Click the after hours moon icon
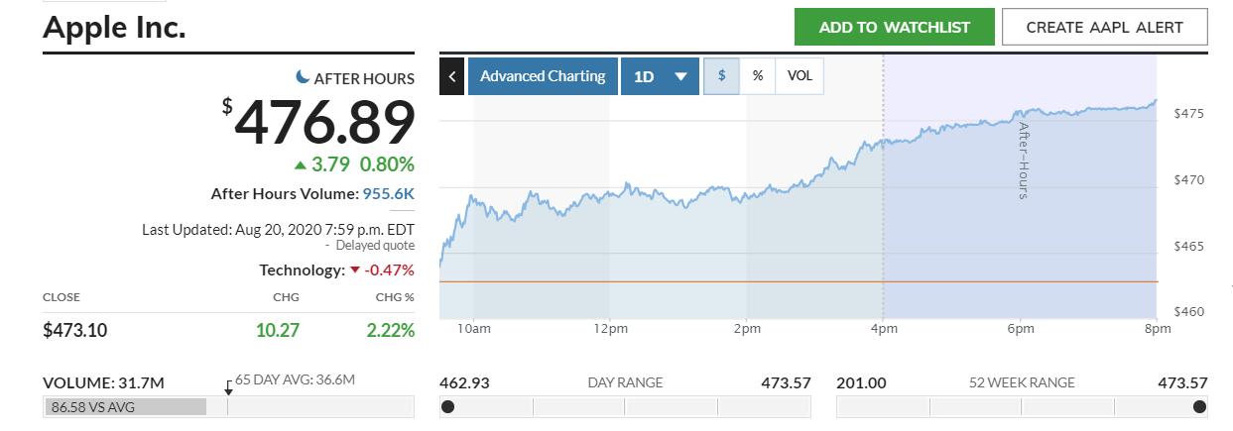The image size is (1233, 431). [303, 77]
